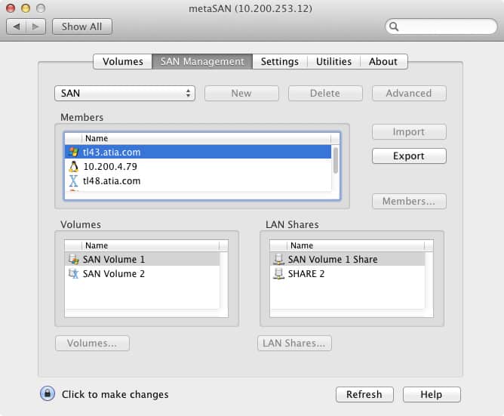Select the SAN Management tab
This screenshot has width=504, height=416.
click(202, 61)
